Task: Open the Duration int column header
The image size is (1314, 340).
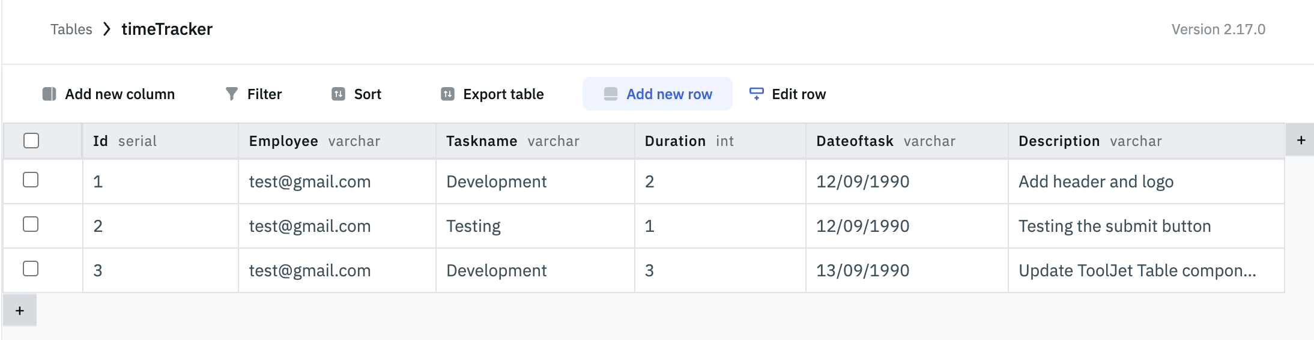Action: [x=689, y=141]
